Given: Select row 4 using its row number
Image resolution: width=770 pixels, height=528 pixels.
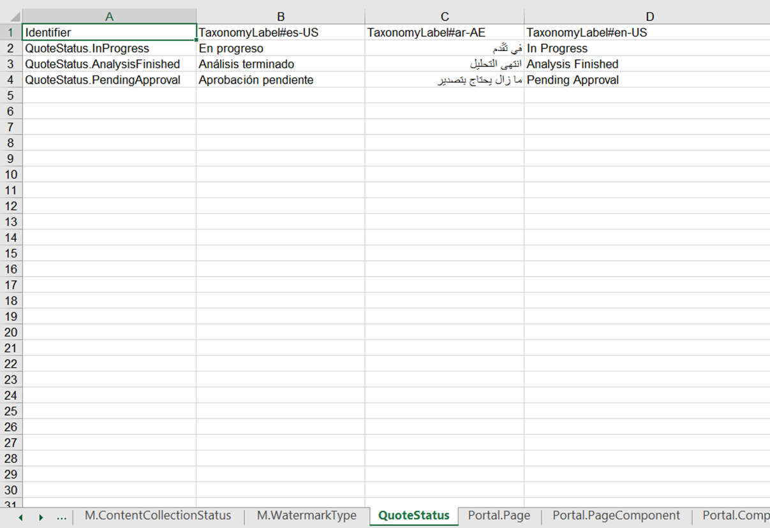Looking at the screenshot, I should click(11, 80).
